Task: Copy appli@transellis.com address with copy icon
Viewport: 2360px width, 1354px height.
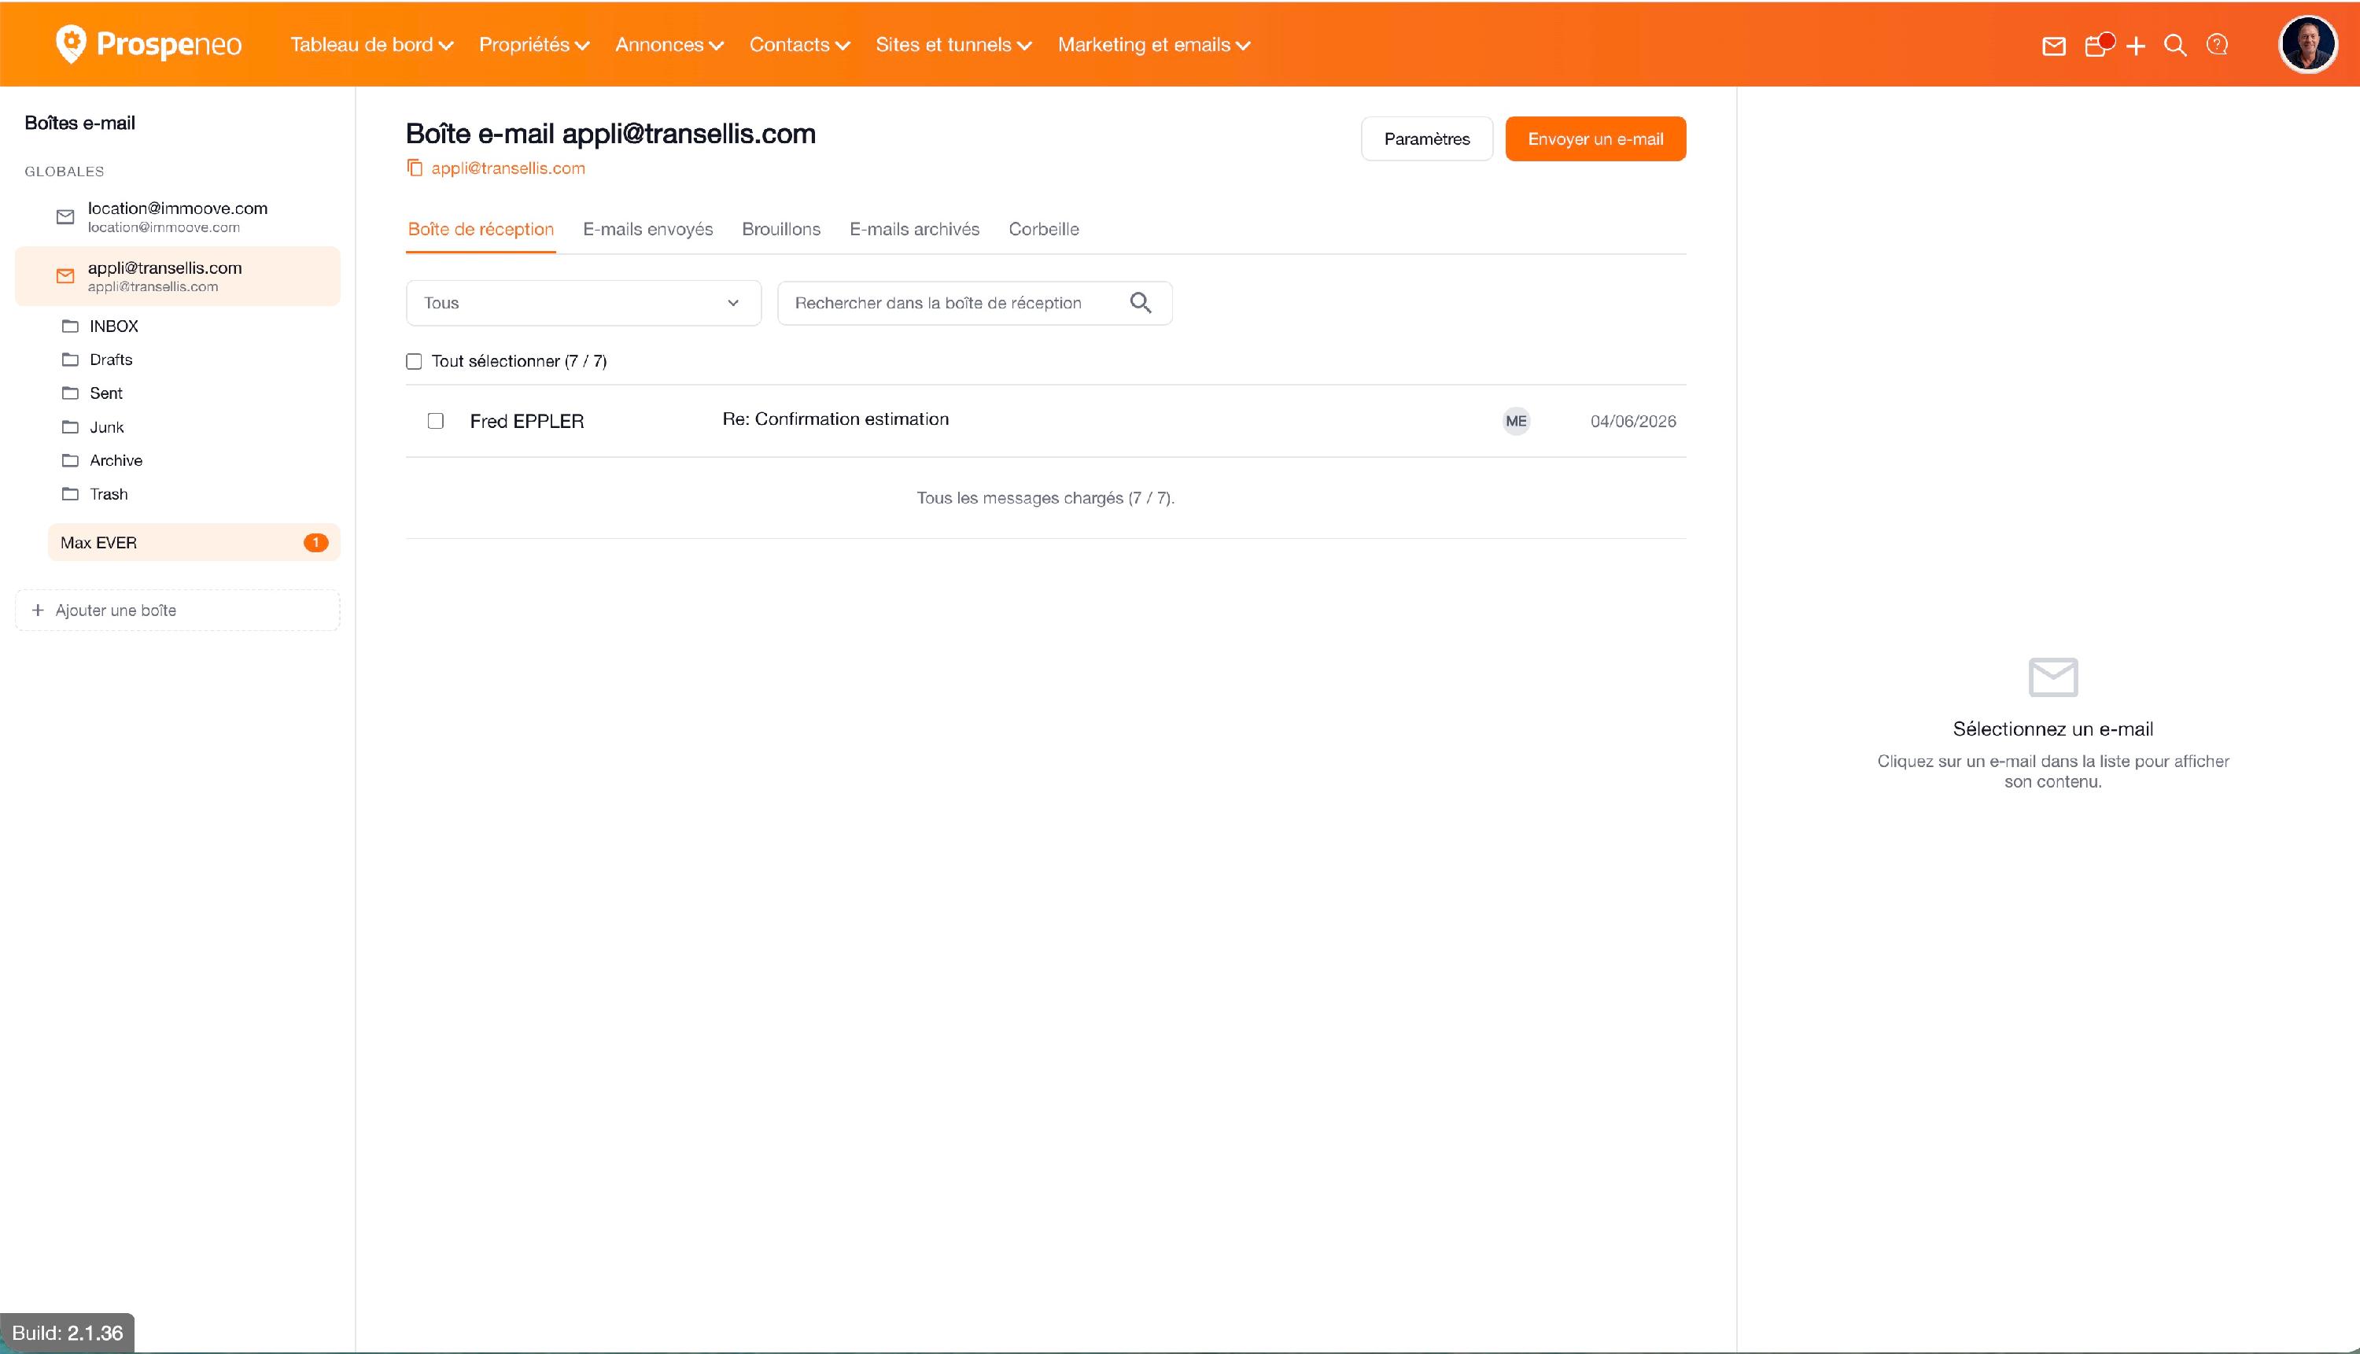Action: 415,168
